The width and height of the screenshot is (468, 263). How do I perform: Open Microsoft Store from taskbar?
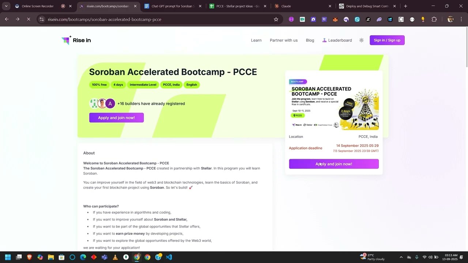click(x=61, y=257)
